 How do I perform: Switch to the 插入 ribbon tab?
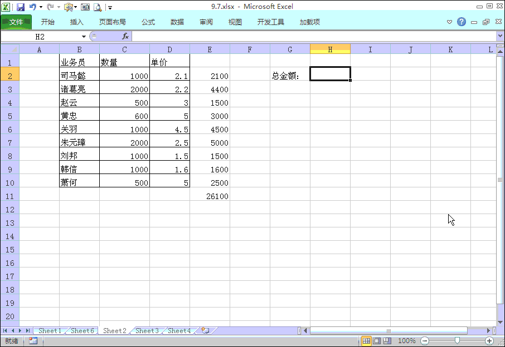click(77, 22)
